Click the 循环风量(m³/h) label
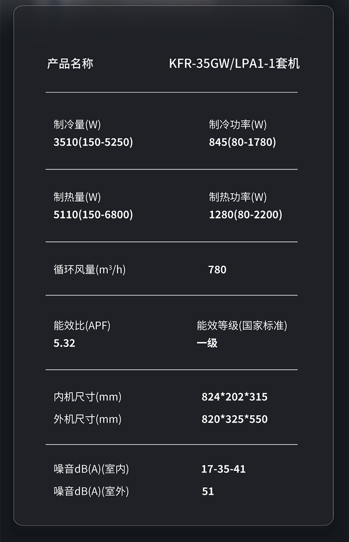 (90, 269)
